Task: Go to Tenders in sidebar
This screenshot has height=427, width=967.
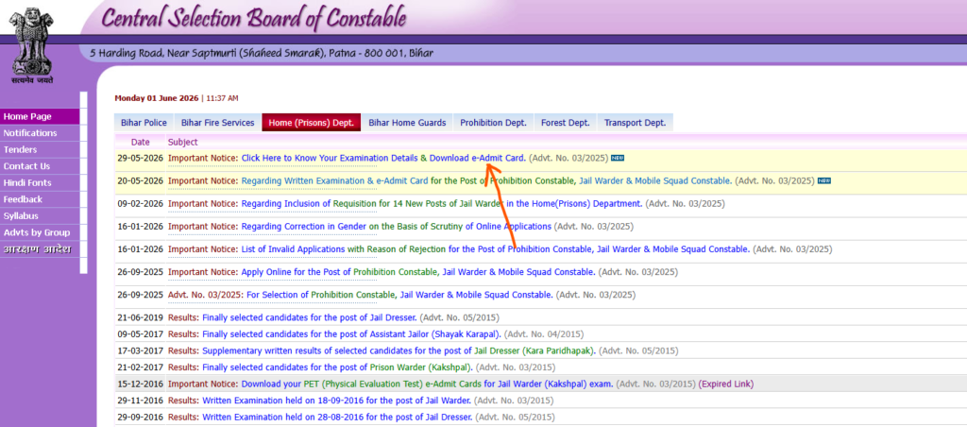Action: pos(40,150)
